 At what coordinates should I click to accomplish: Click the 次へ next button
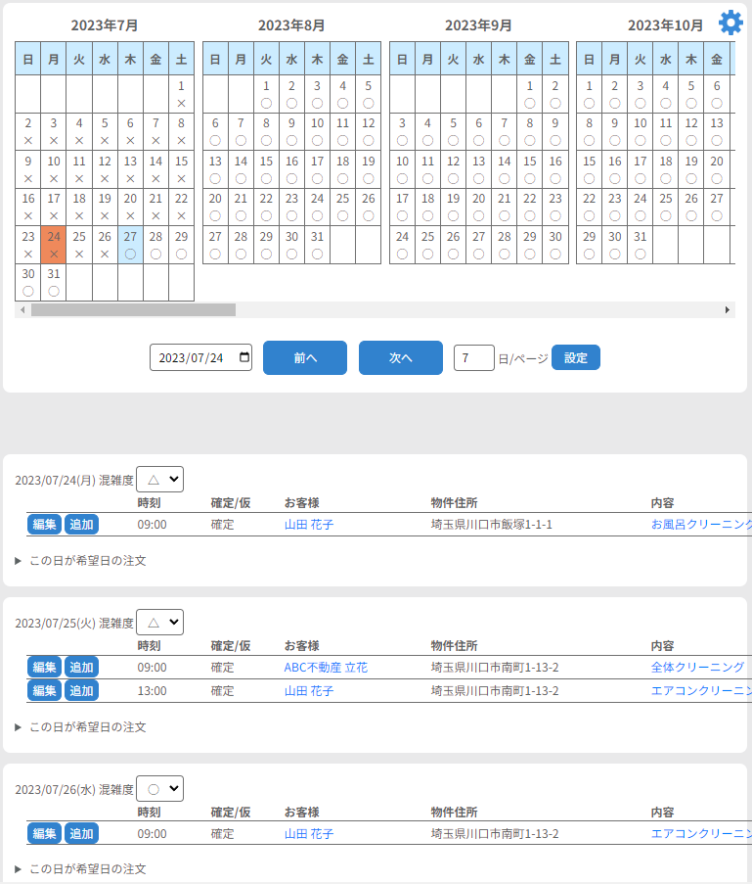tap(401, 358)
